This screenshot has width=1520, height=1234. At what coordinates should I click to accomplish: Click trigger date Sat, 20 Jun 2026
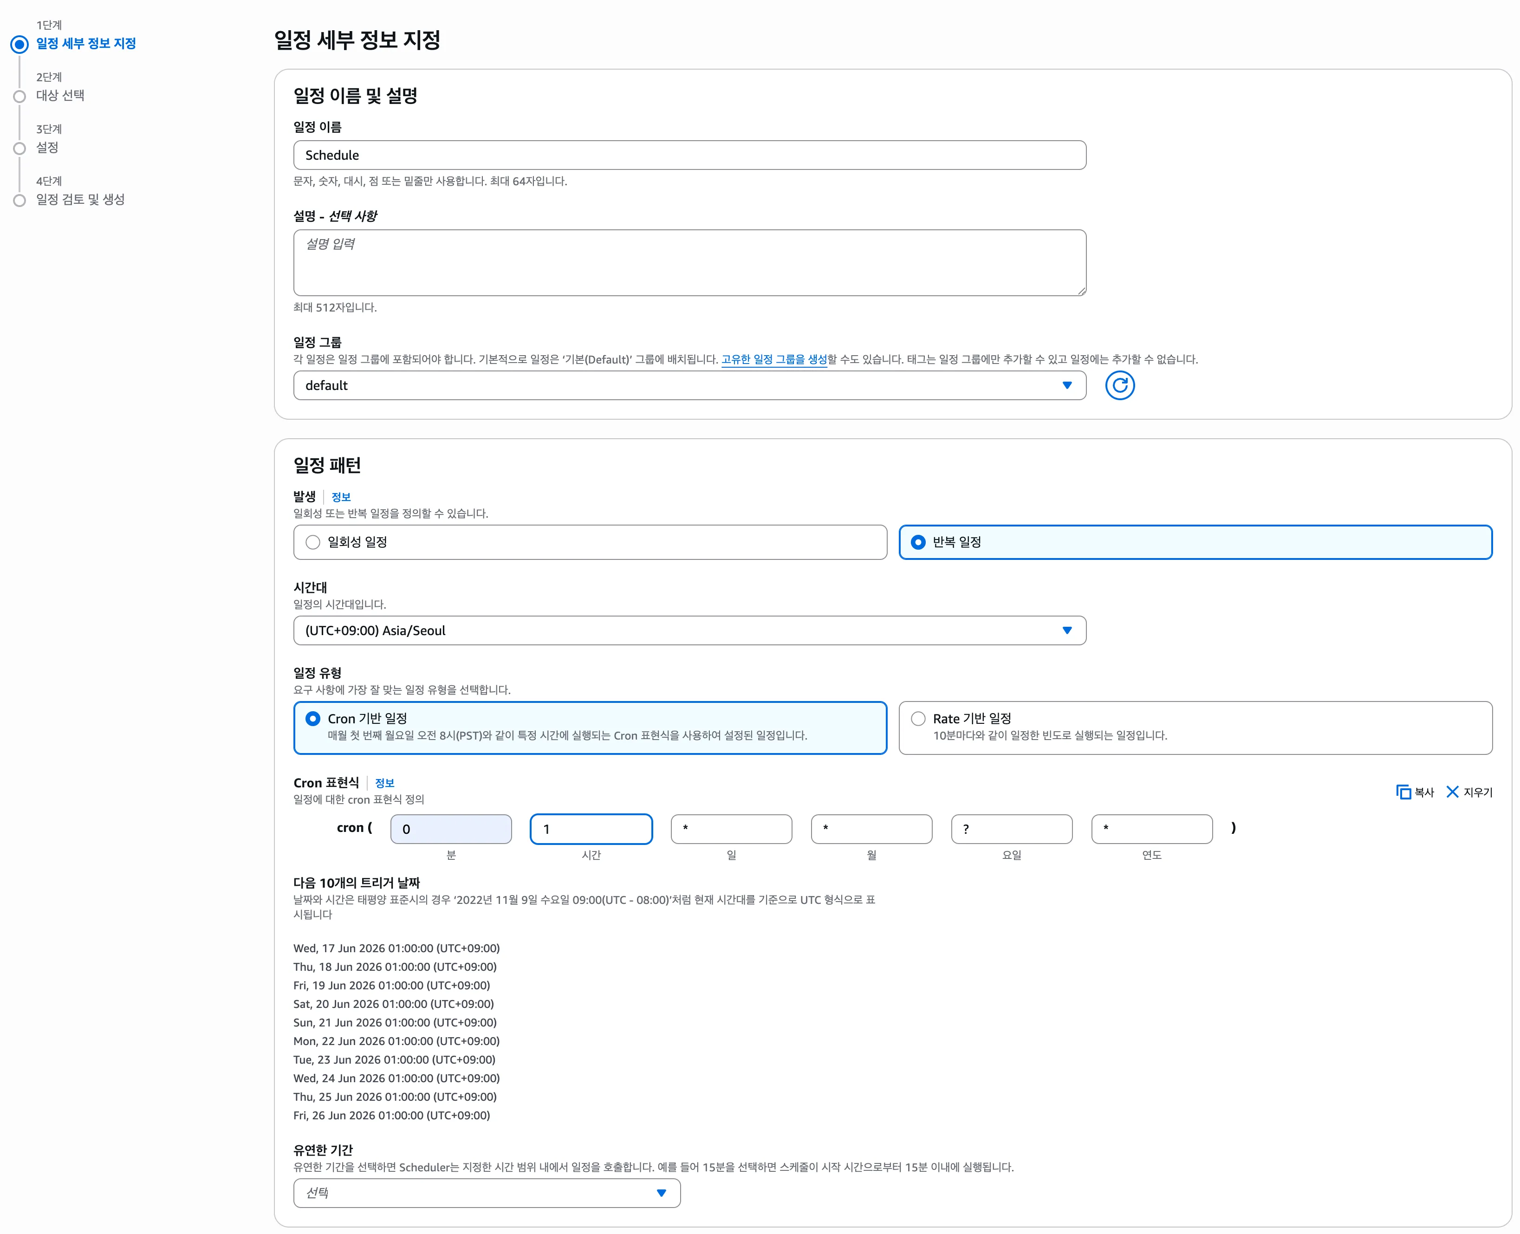click(394, 1004)
